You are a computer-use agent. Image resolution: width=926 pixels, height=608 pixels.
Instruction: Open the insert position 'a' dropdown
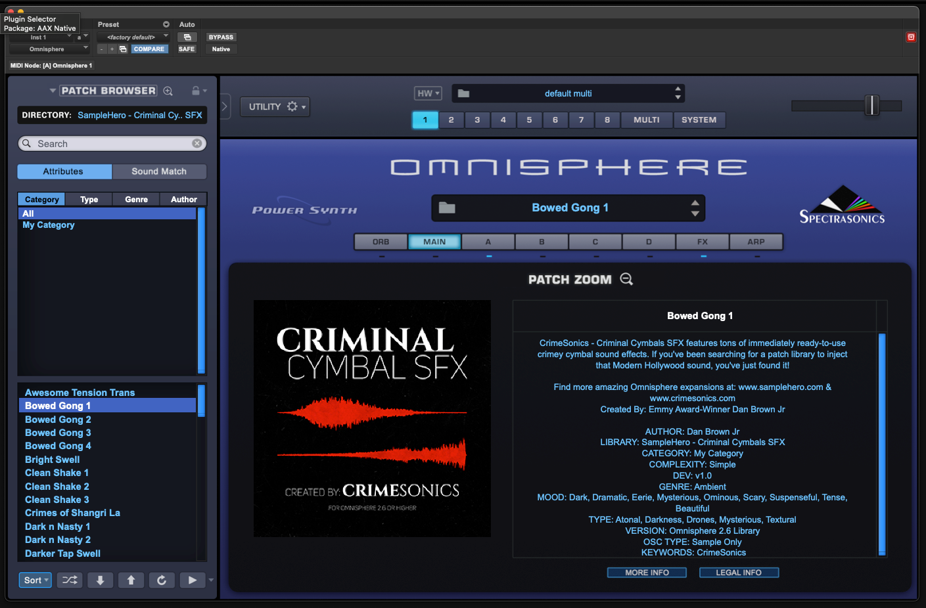(82, 37)
